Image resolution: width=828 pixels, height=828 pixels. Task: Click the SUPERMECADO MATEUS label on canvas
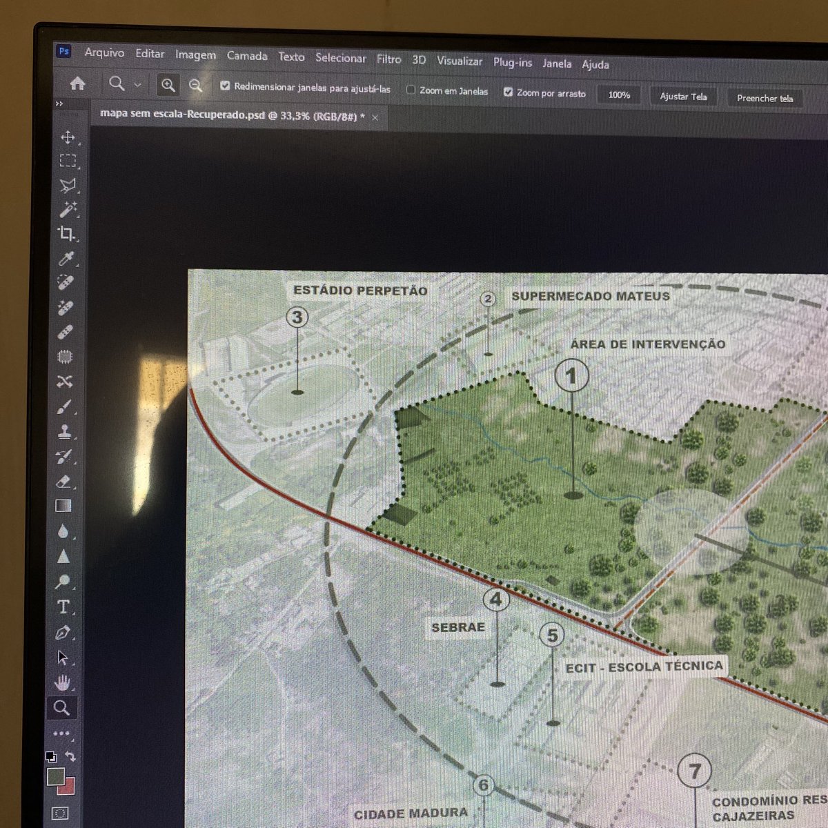591,296
